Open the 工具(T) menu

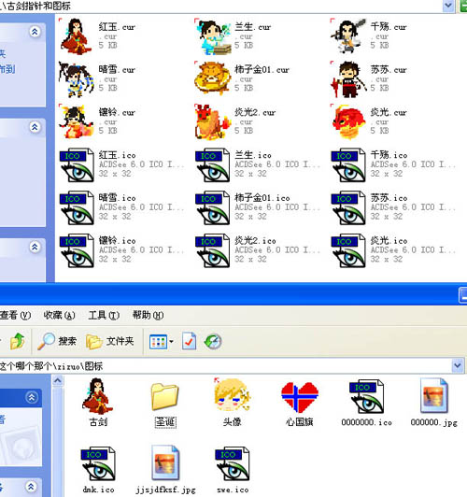click(x=104, y=315)
